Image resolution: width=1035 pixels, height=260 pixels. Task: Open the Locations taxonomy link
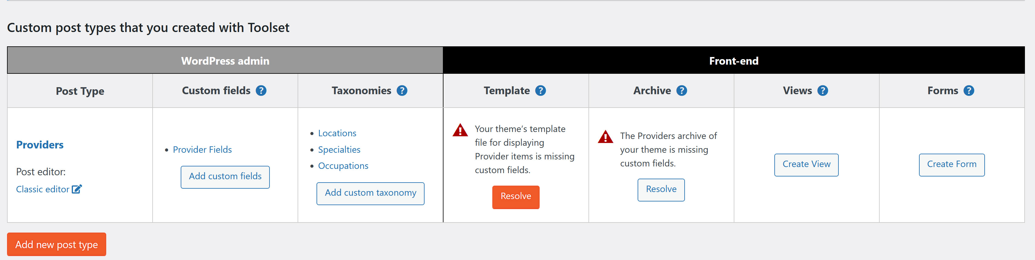337,133
